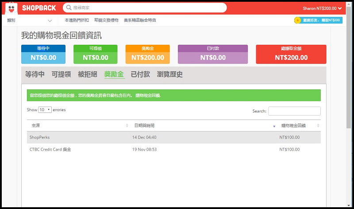Switch to the 瀏覽歷史 tab
Screen dimensions: 354x209
170,74
